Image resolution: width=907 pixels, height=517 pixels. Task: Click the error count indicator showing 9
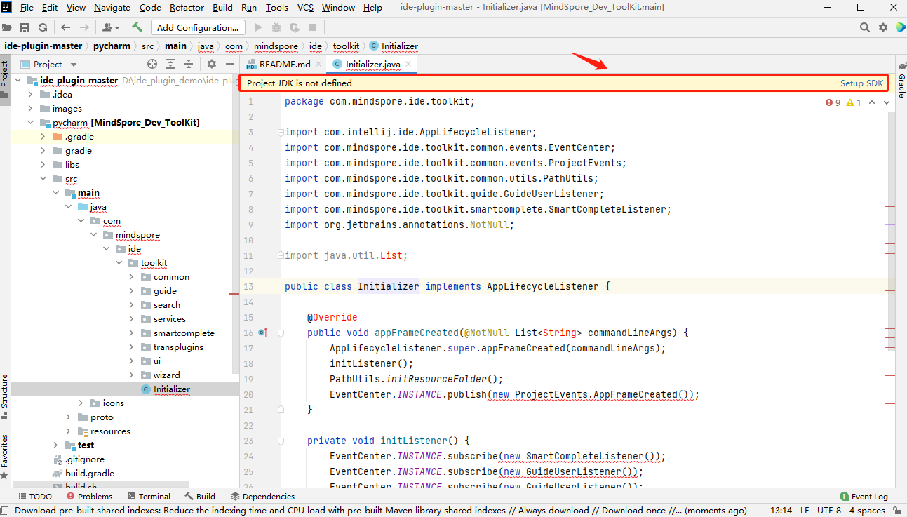point(833,102)
